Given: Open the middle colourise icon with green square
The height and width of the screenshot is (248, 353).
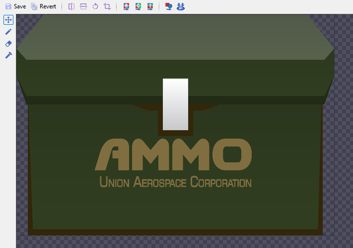Looking at the screenshot, I should tap(138, 7).
